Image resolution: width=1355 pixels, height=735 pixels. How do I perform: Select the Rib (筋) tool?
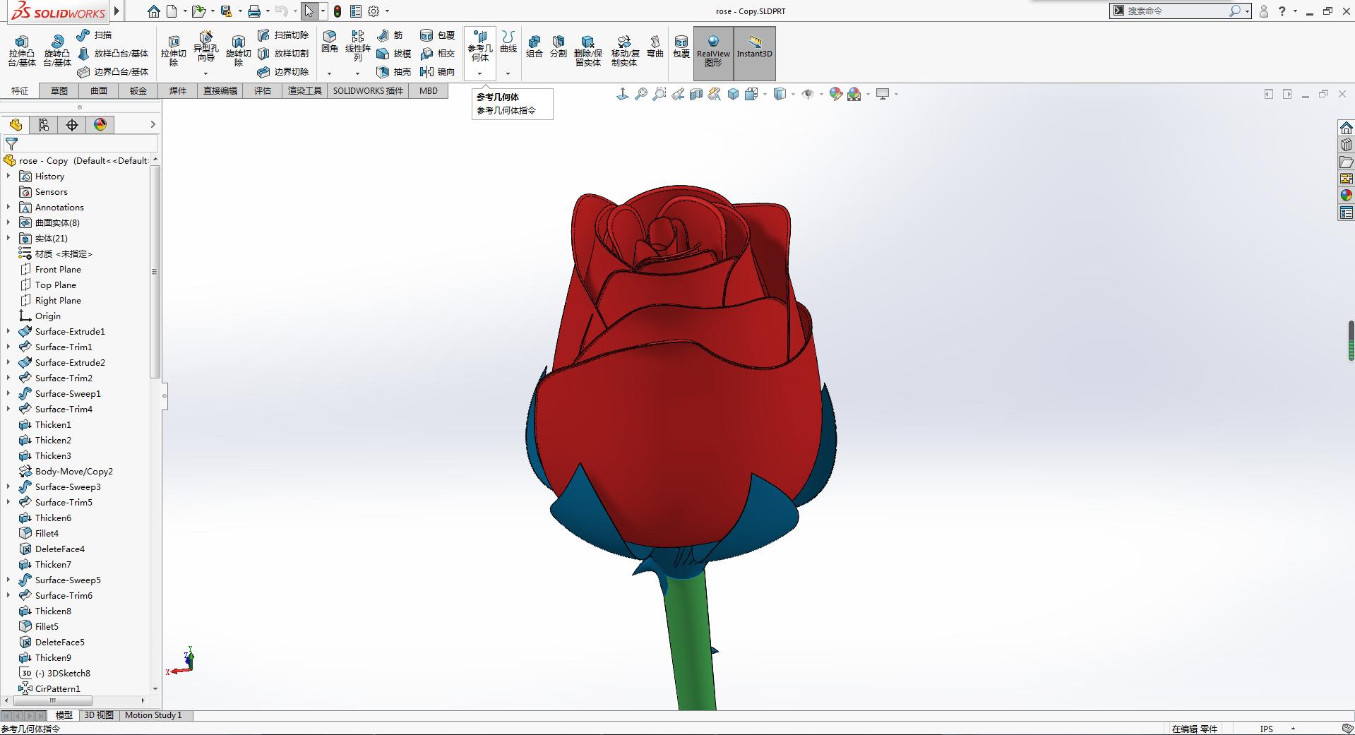pyautogui.click(x=390, y=35)
